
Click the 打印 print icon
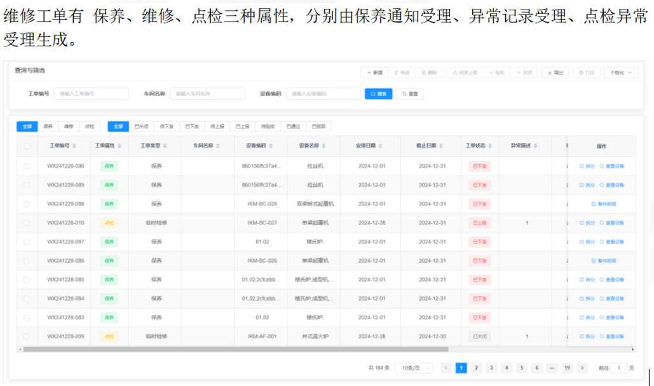[x=586, y=72]
